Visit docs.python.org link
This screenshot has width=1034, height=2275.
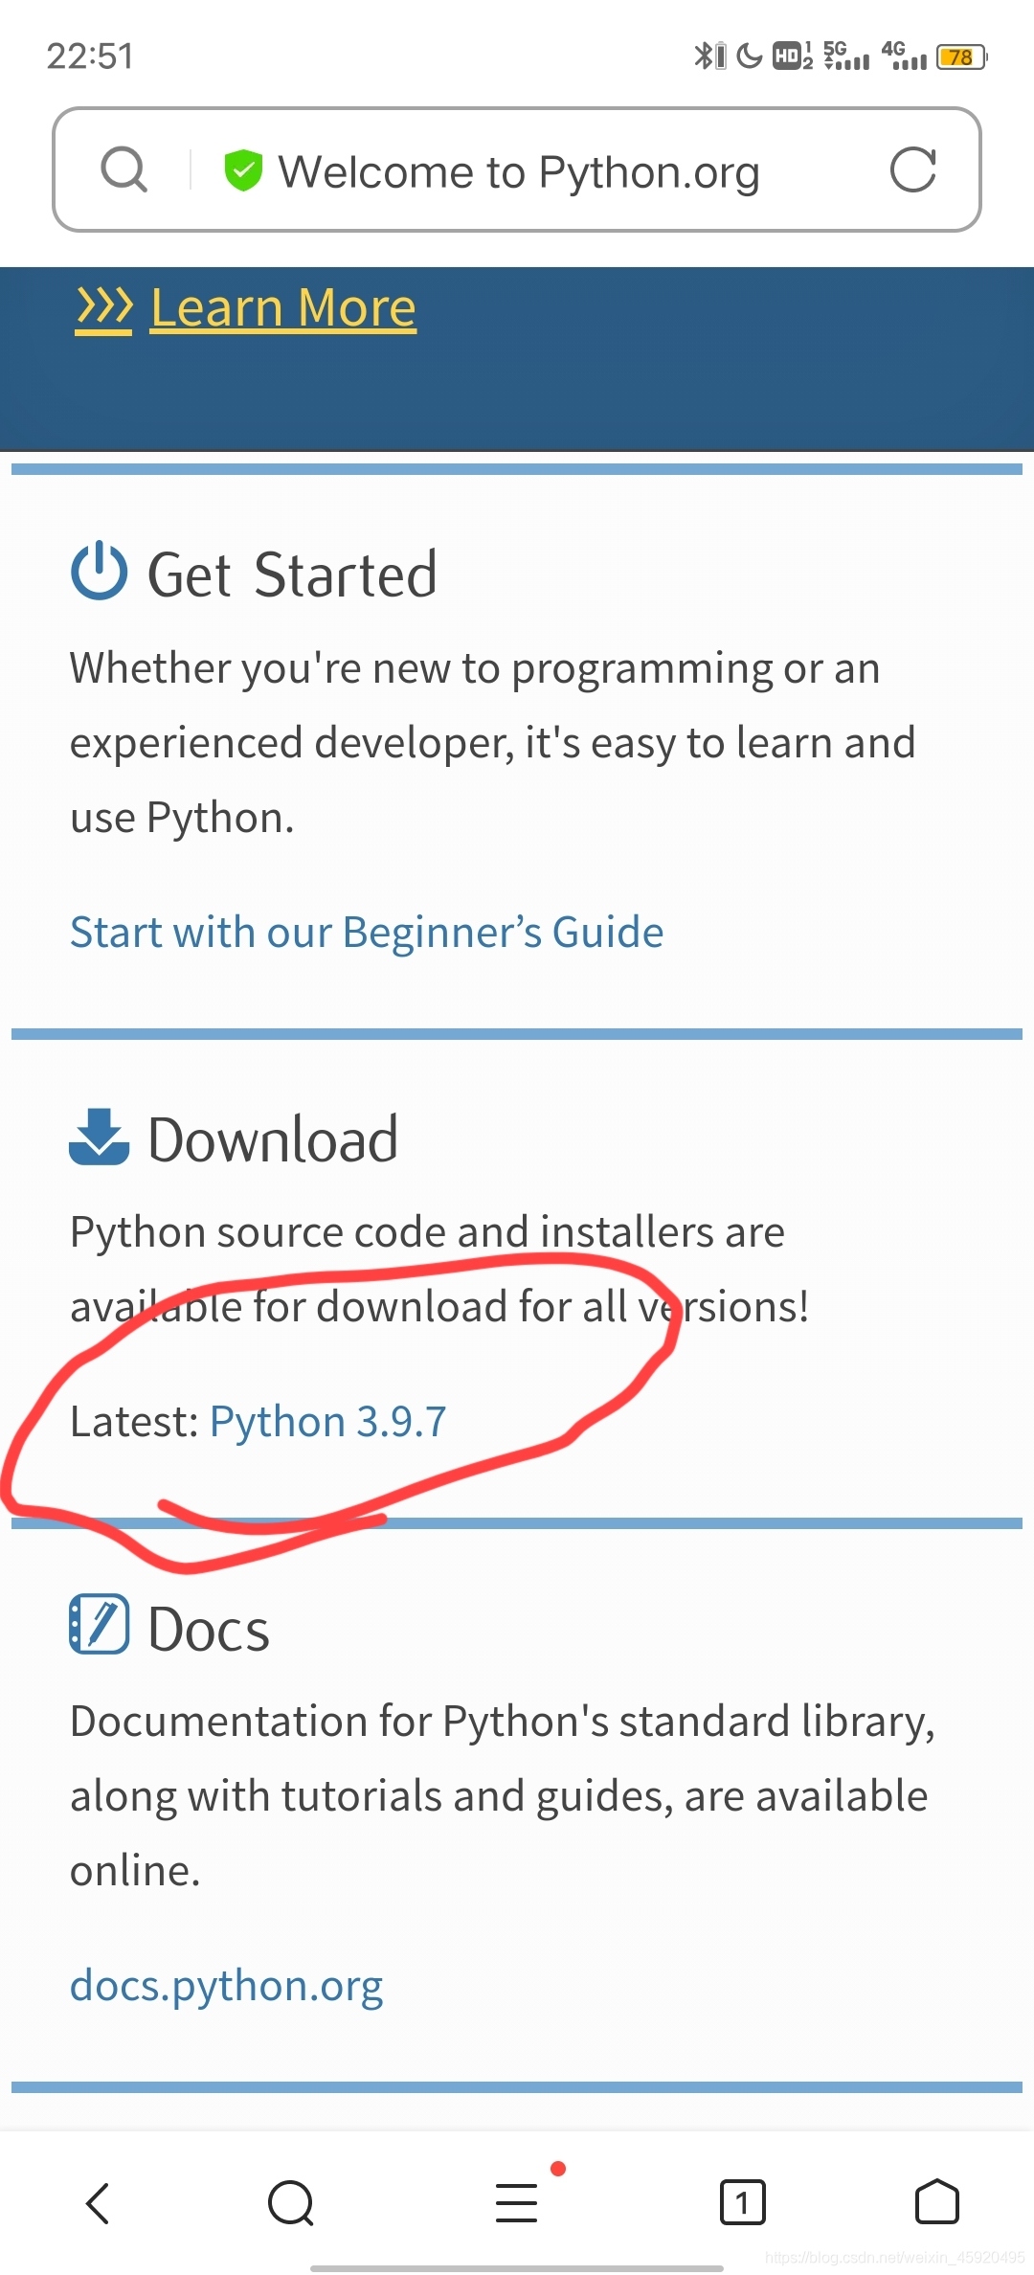226,1987
